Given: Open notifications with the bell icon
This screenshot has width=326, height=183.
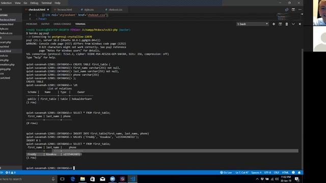Looking at the screenshot, I should (x=299, y=173).
